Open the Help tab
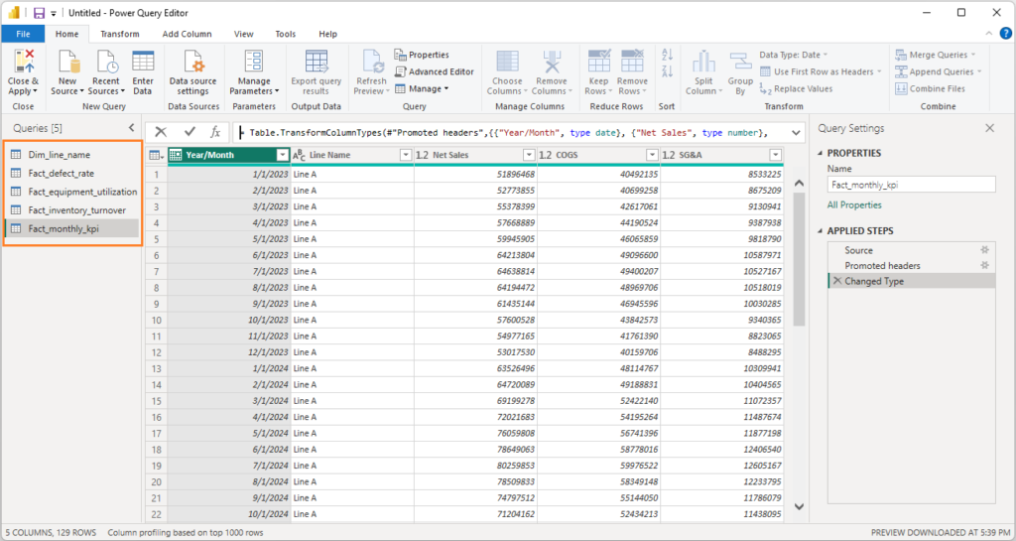 point(327,34)
